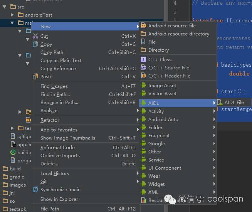Select Replace in Path entry

85,102
